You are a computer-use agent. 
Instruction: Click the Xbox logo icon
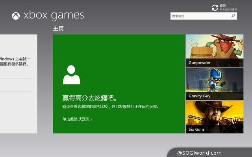click(x=16, y=16)
